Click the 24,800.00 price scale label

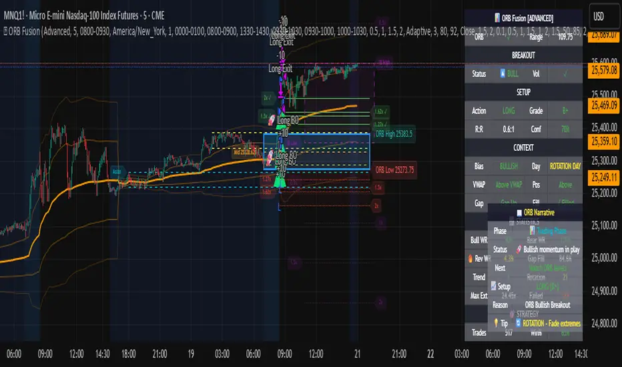604,324
